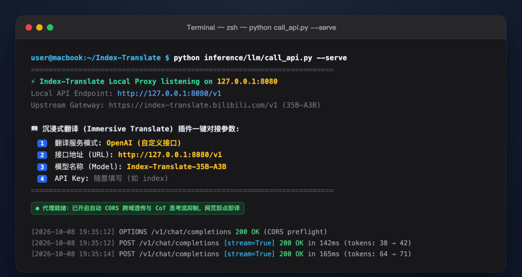Viewport: 522px width, 277px height.
Task: Click the command 'python inference/llm/call_api.py --serve'
Action: [x=260, y=58]
